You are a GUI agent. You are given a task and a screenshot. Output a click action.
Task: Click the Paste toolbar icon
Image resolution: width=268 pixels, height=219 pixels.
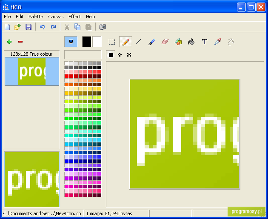tap(88, 27)
